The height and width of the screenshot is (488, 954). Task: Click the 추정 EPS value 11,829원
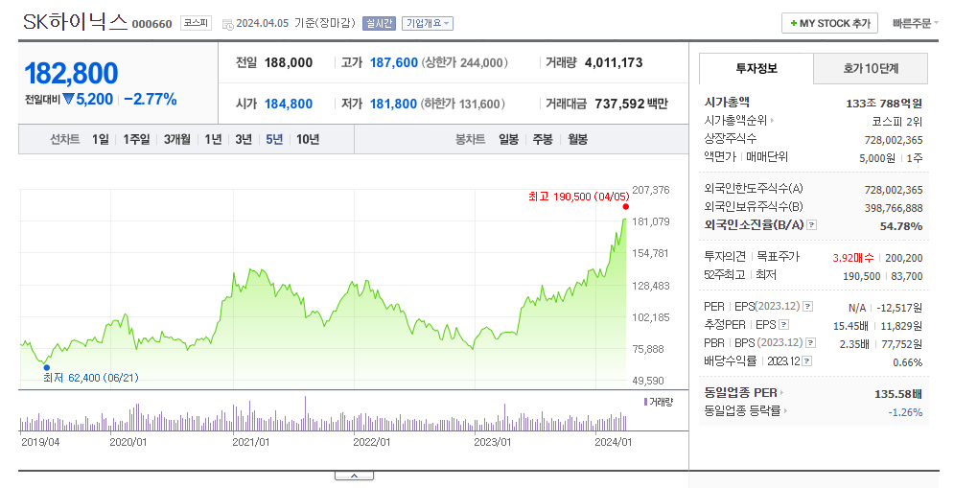[x=901, y=326]
